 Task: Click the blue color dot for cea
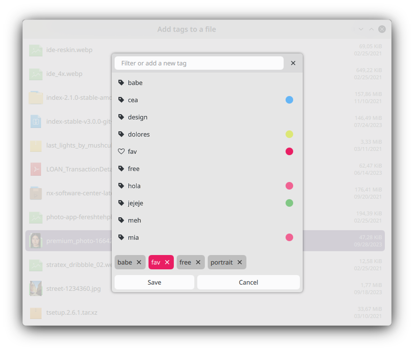pos(289,100)
